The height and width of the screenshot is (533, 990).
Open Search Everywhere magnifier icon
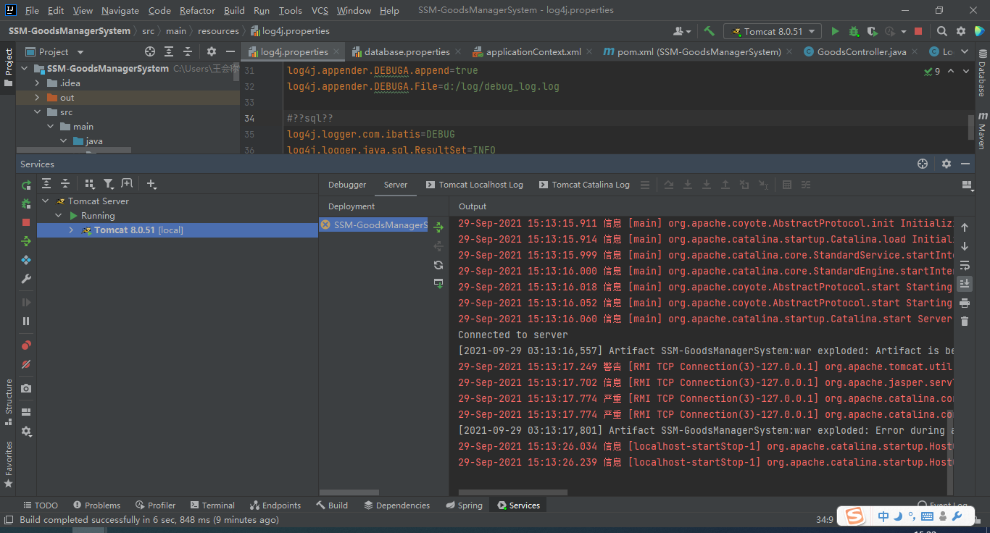point(941,31)
